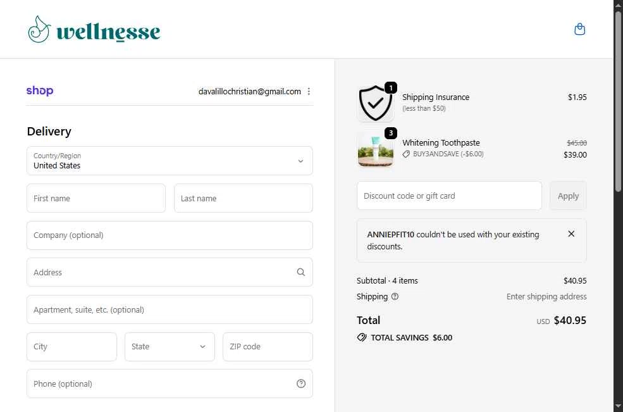Screen dimensions: 623x412
Task: Click into the Address field
Action: pos(170,272)
